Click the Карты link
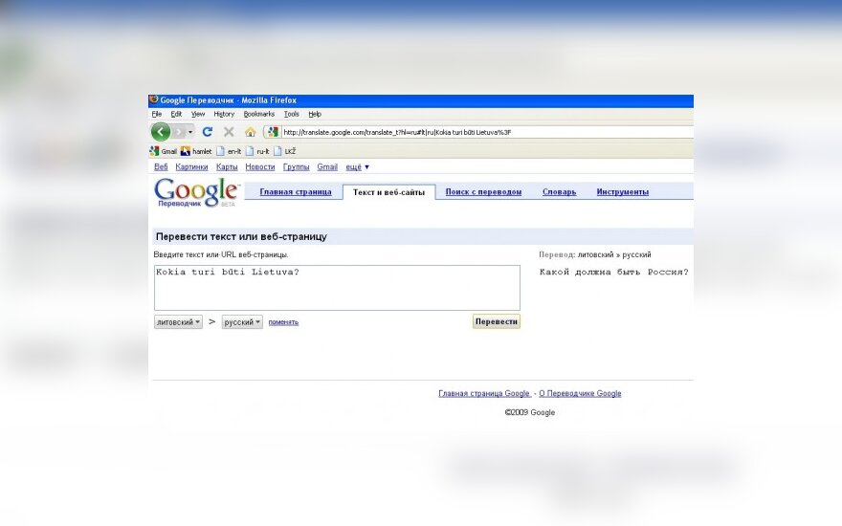Viewport: 842px width, 526px height. point(227,167)
